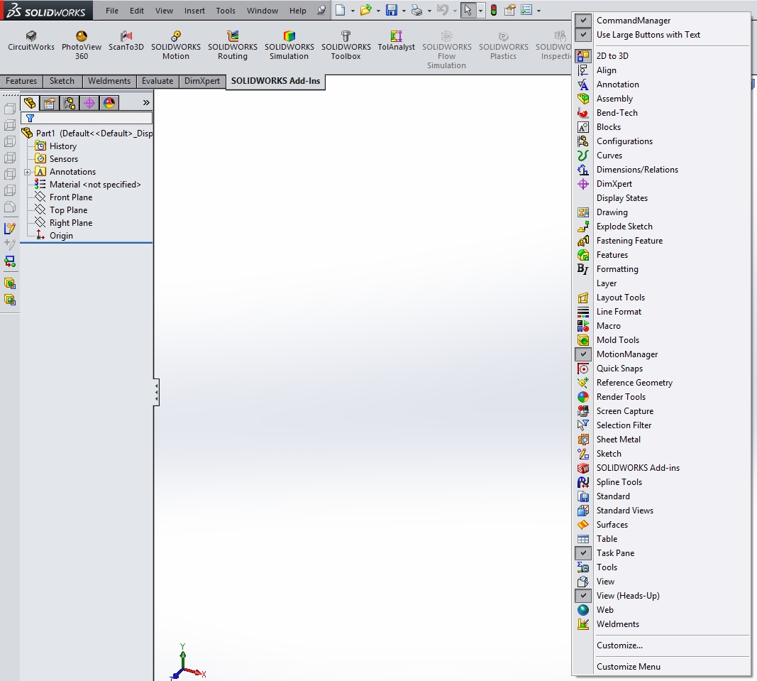
Task: Open the Window menu
Action: pyautogui.click(x=263, y=11)
